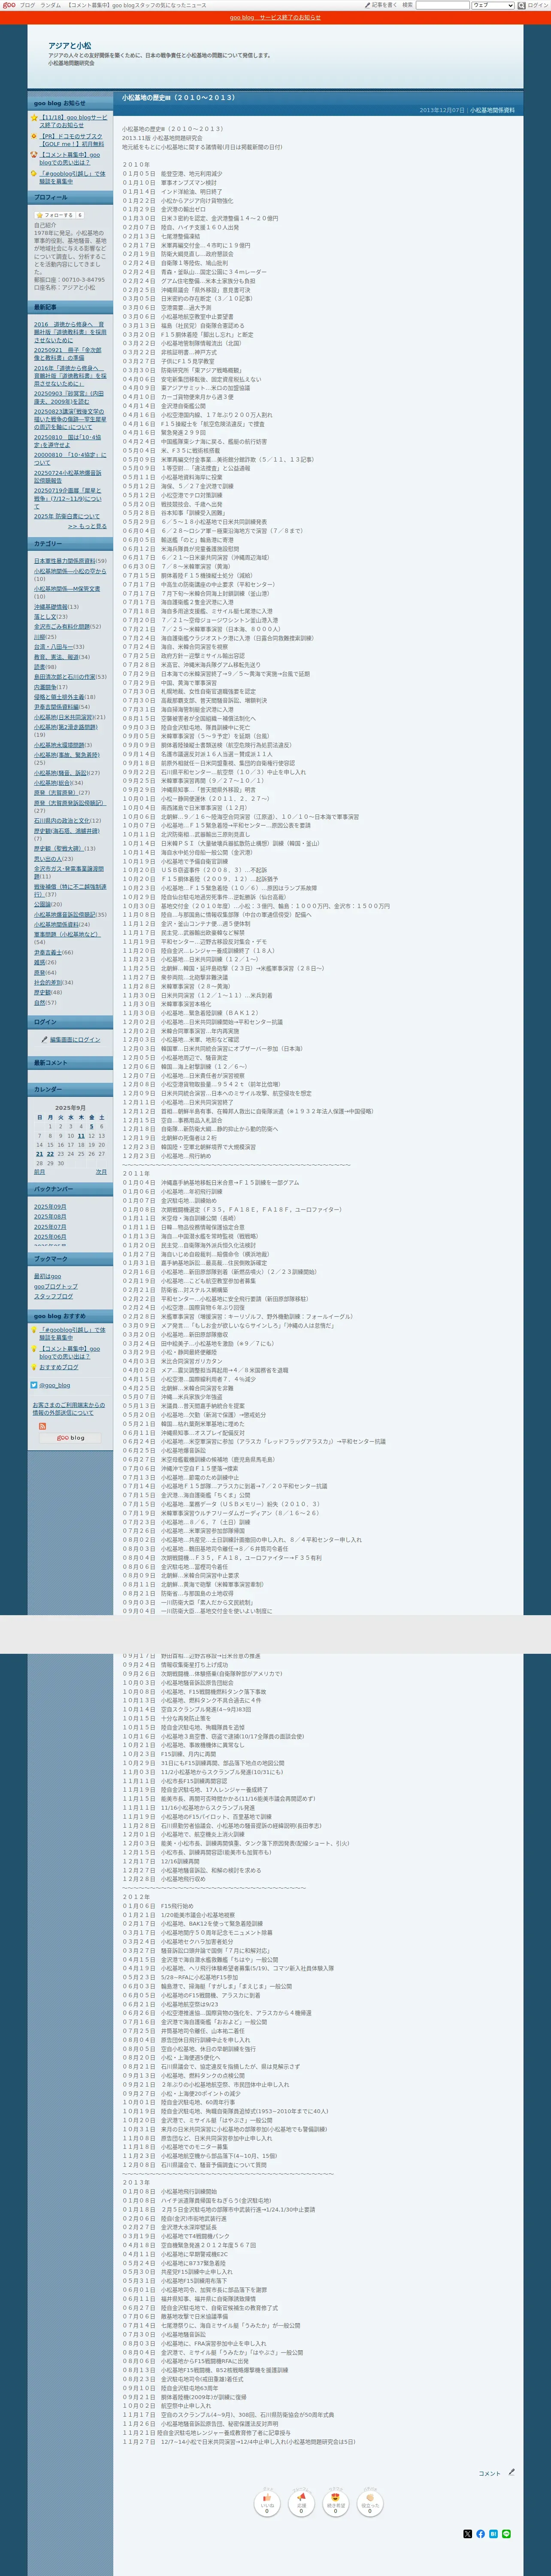Click the goo blog banner in sidebar
Viewport: 551px width, 2576px height.
tap(70, 1438)
